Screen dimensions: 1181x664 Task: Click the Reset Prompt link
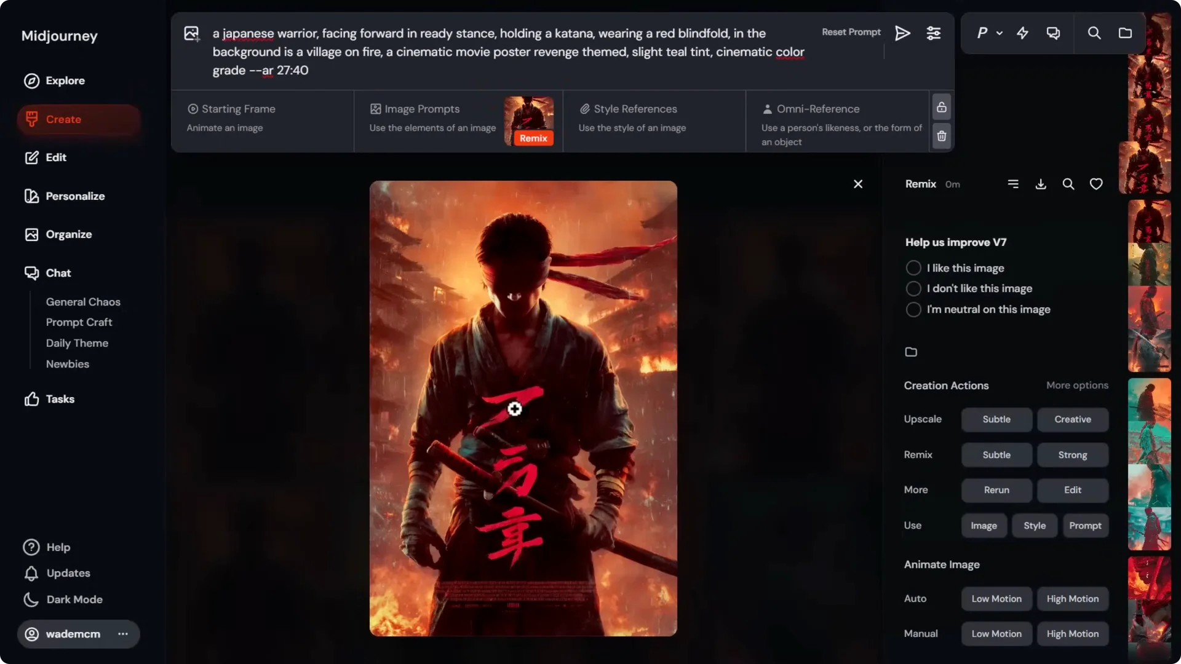(851, 32)
